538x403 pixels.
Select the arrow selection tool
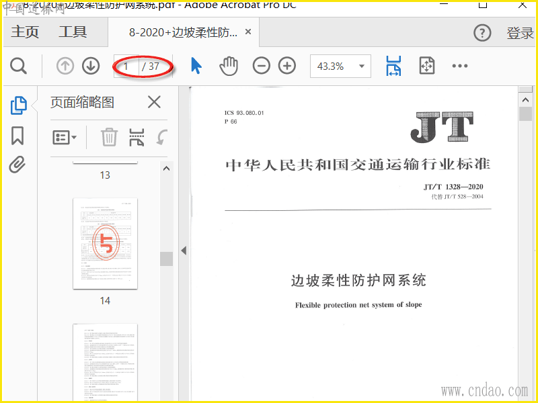click(196, 66)
